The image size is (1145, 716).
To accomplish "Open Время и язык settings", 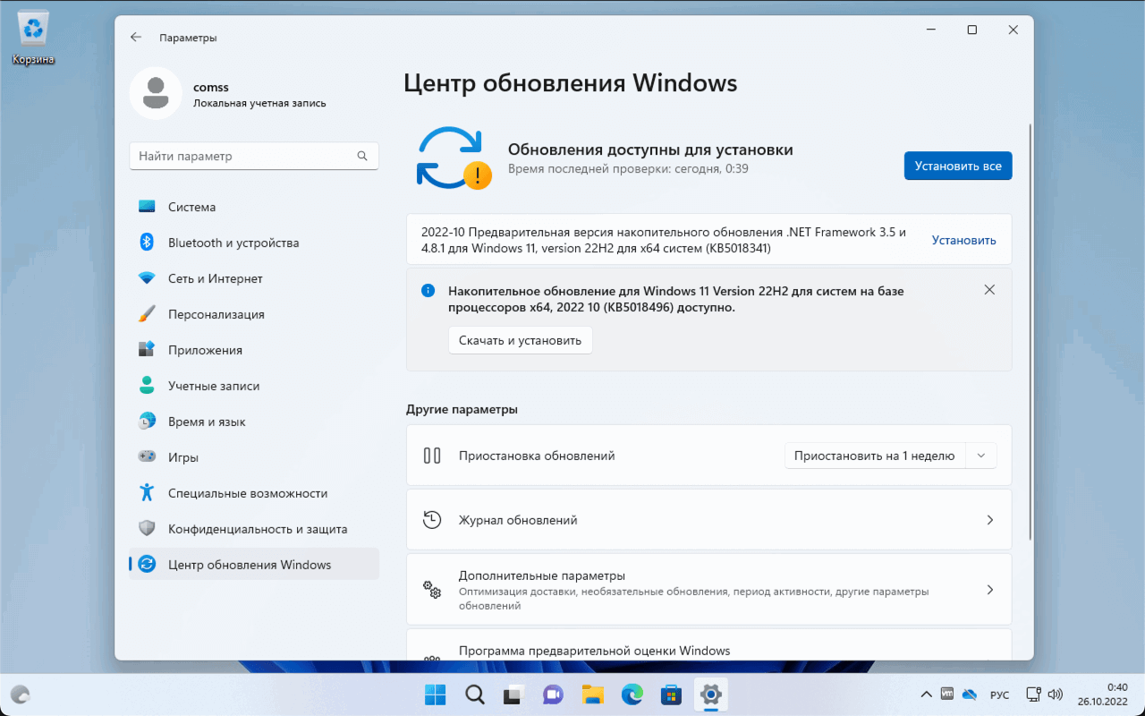I will click(254, 422).
